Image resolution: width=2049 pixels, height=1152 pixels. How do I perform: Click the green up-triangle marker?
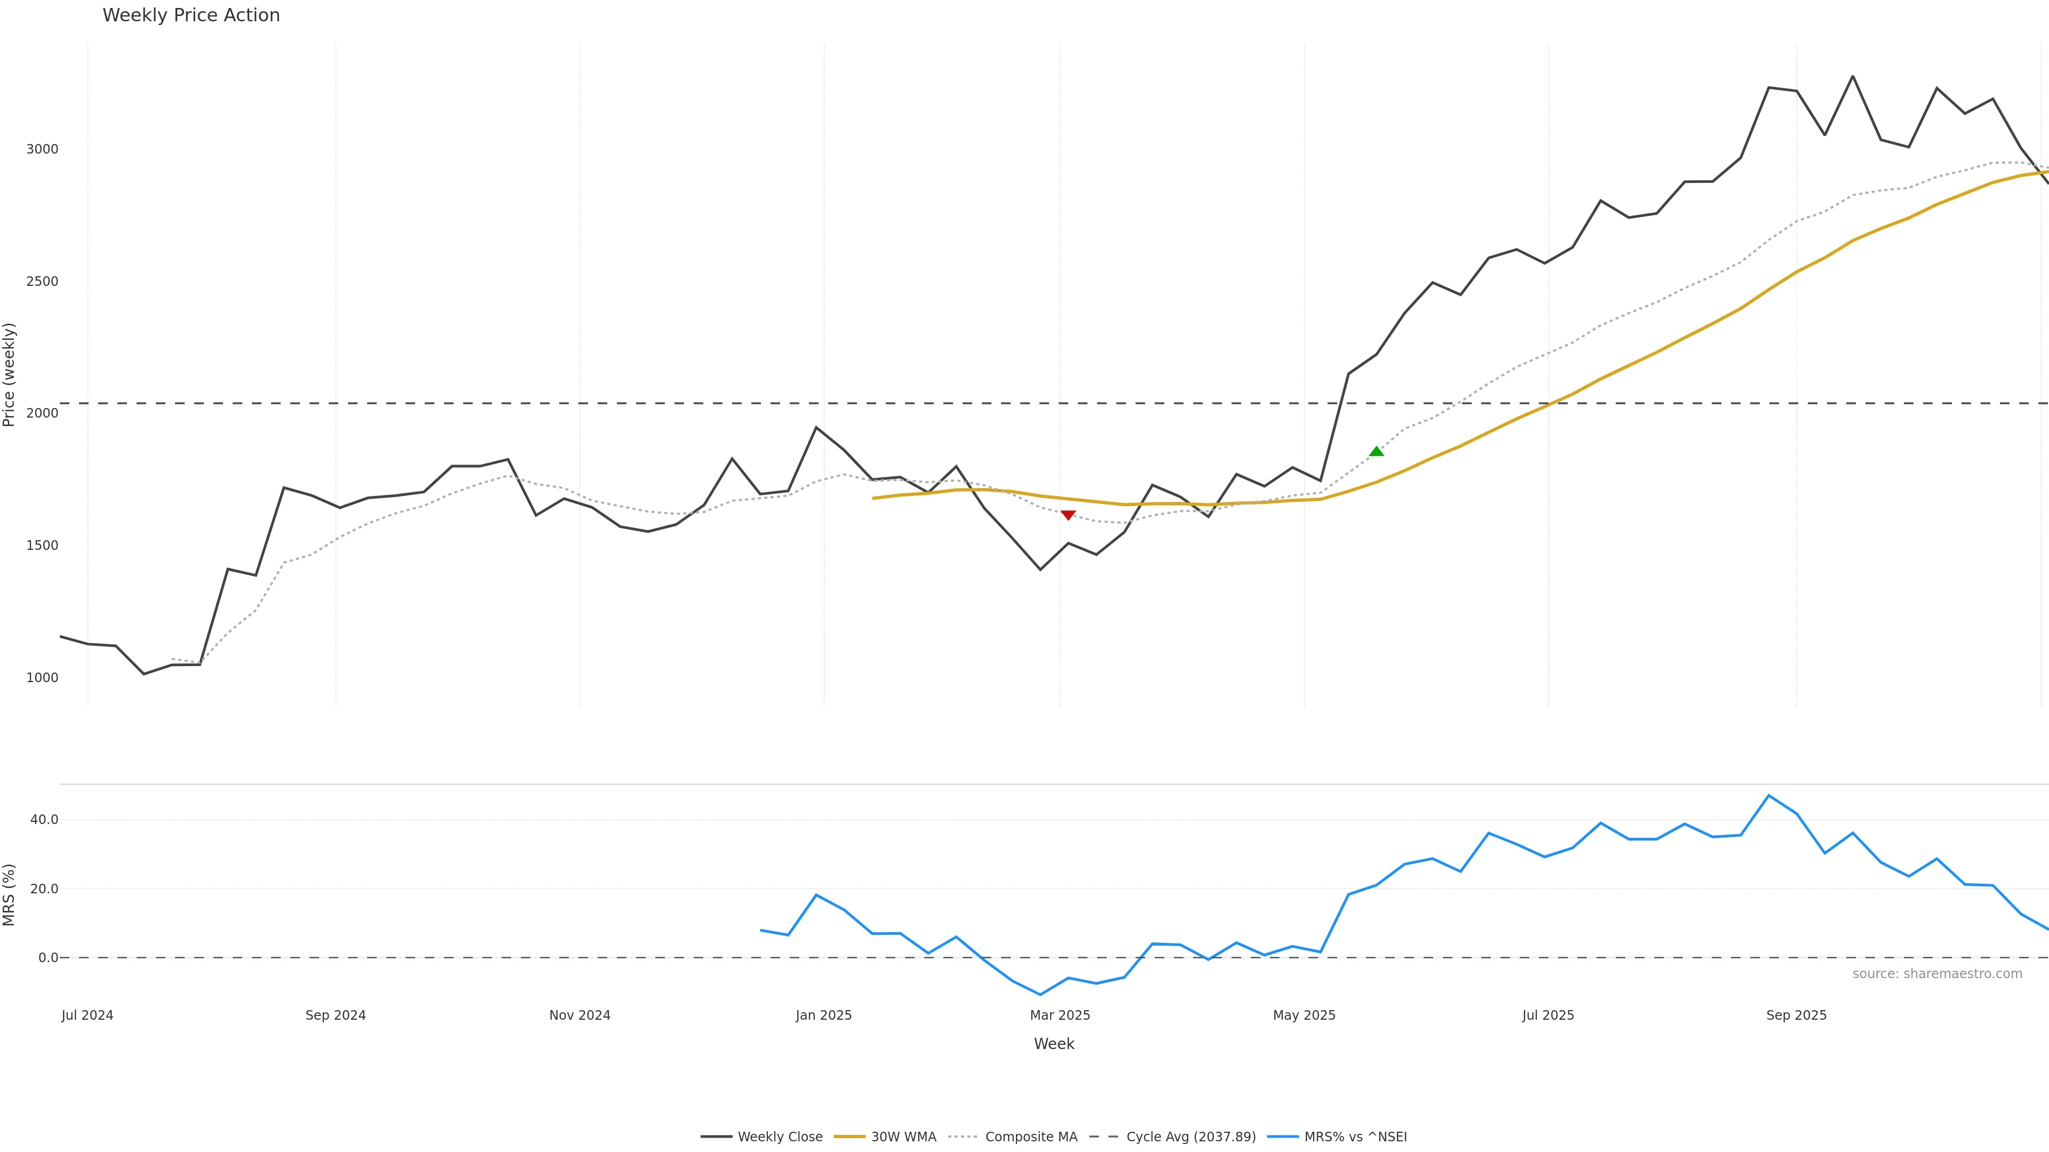(x=1376, y=452)
